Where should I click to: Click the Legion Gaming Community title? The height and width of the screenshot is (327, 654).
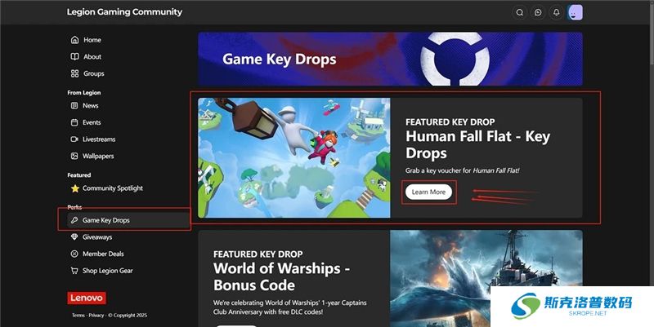pyautogui.click(x=124, y=12)
